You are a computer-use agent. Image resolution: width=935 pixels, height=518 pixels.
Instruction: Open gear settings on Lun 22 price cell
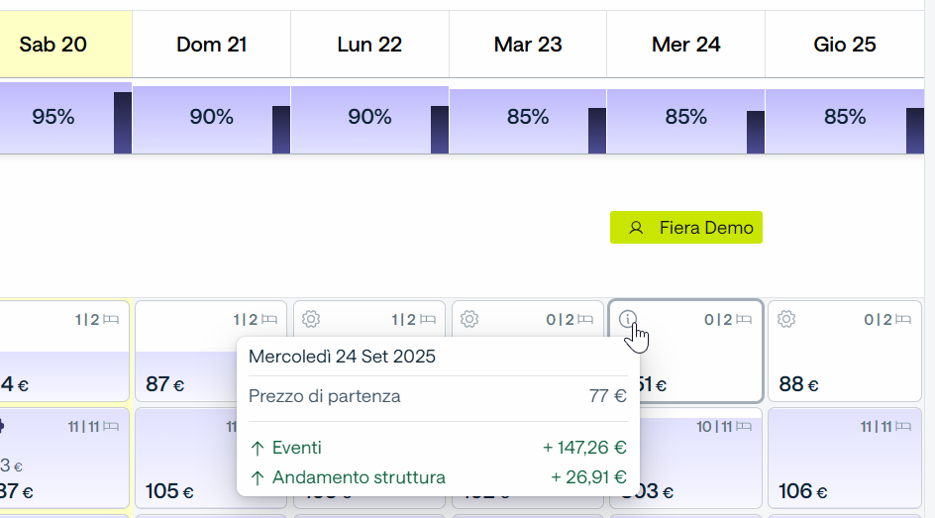(311, 319)
